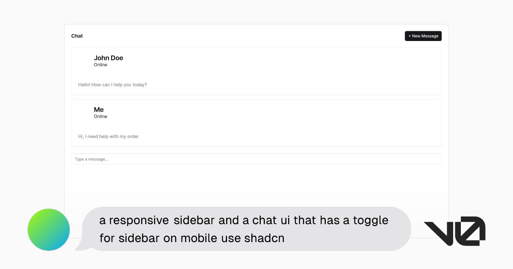Click the message Hi, I need help with my order

(x=108, y=136)
